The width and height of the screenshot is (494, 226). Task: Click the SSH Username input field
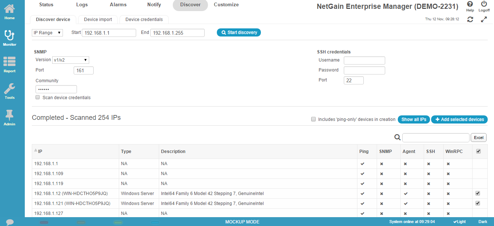click(364, 60)
